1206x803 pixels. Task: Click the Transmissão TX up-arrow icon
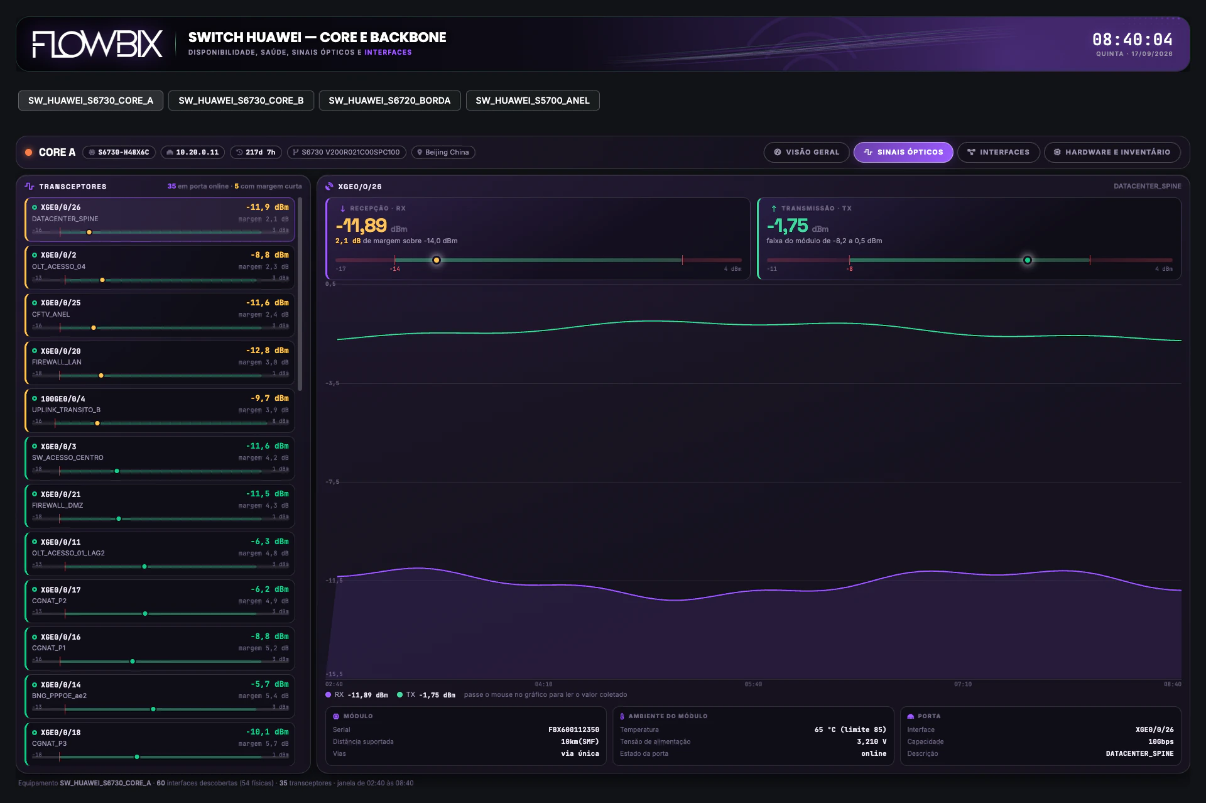coord(774,209)
